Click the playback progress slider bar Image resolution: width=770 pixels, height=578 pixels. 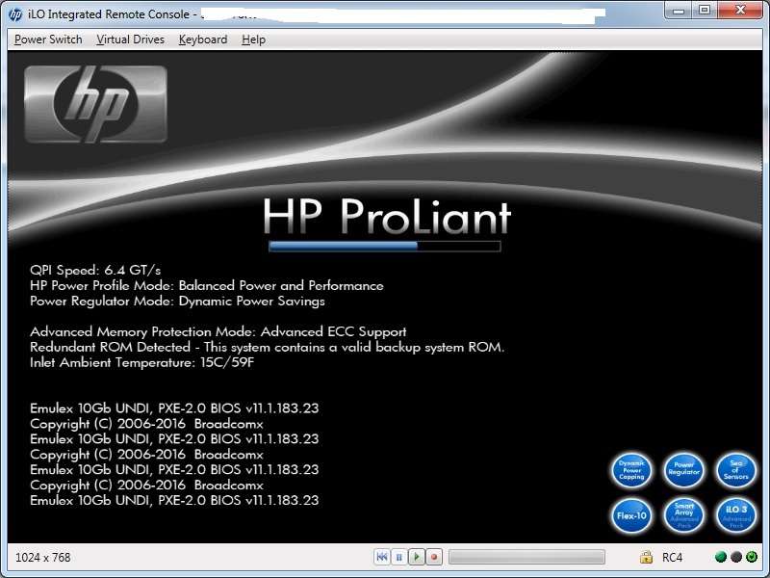coord(526,557)
